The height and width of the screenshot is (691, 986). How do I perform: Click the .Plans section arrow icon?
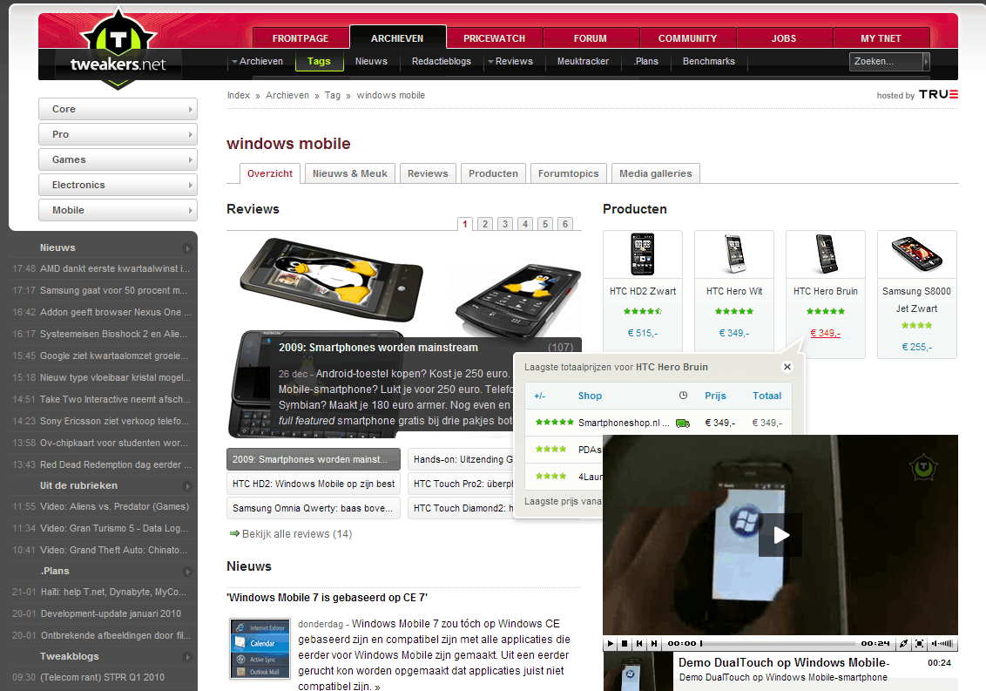tap(186, 572)
